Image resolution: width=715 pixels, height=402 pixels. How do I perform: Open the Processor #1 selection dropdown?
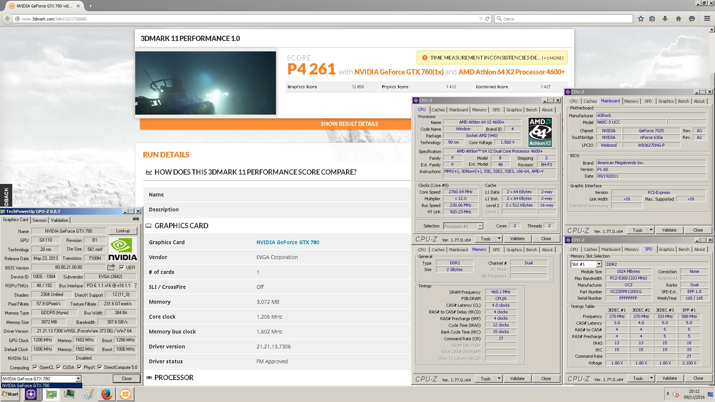tap(480, 226)
